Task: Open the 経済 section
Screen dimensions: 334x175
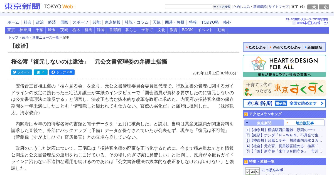Action: (52, 22)
